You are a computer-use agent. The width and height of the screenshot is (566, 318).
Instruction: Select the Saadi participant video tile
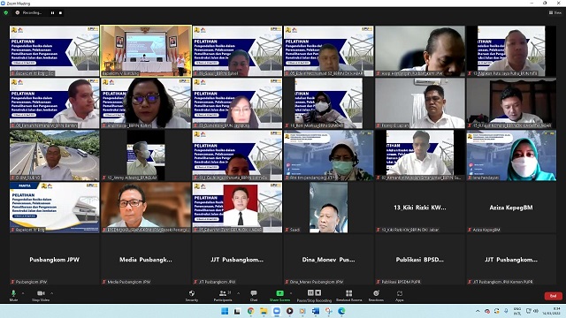328,208
